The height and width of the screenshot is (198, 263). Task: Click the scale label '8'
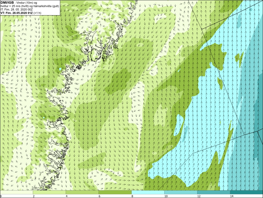coord(132,196)
